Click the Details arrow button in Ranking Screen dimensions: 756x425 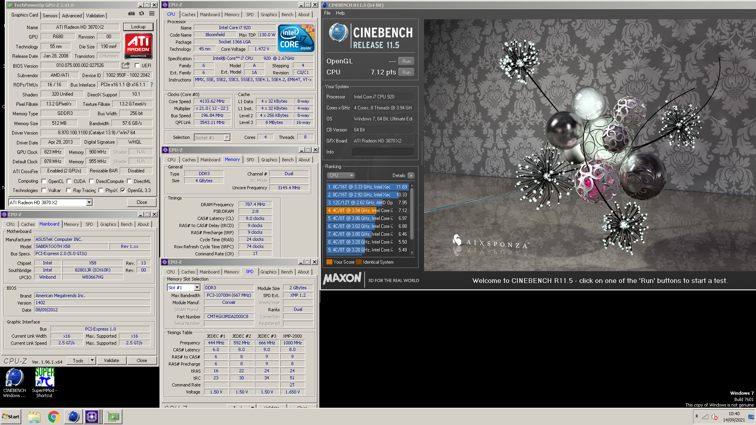[x=411, y=176]
